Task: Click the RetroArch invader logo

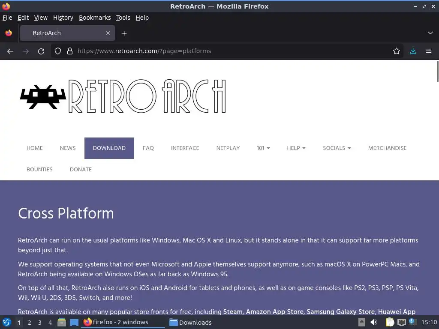Action: 43,97
